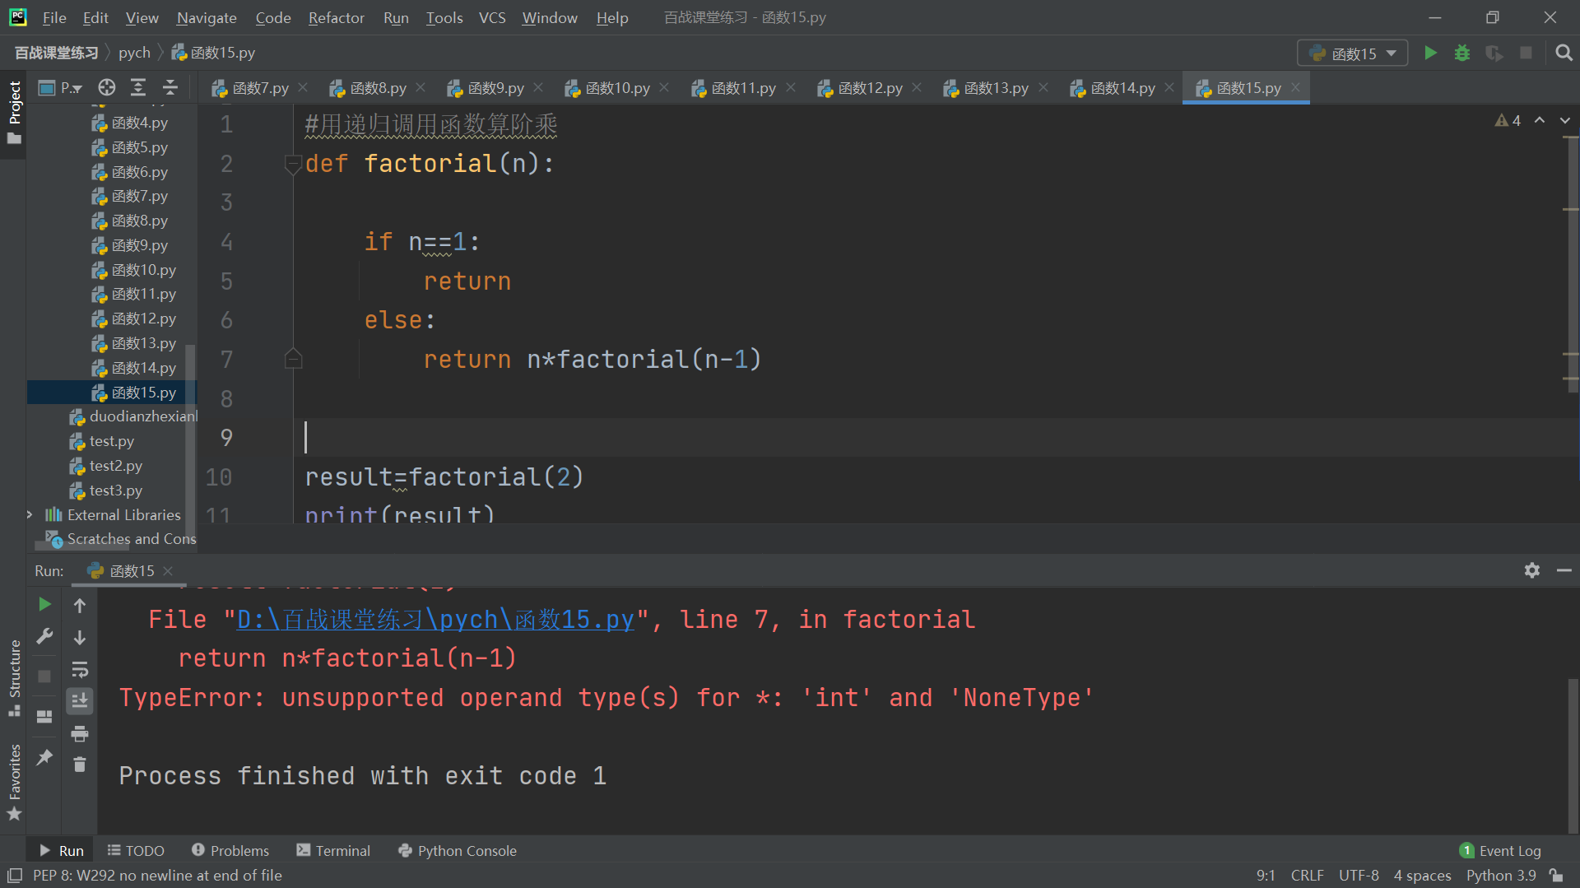Collapse all in project tool window
The width and height of the screenshot is (1580, 888).
coord(170,87)
